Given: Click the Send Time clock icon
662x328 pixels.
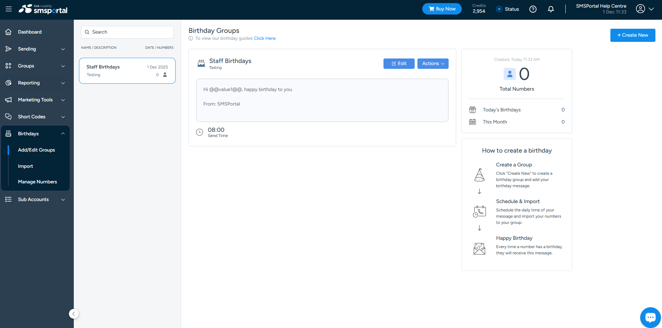Looking at the screenshot, I should click(200, 132).
